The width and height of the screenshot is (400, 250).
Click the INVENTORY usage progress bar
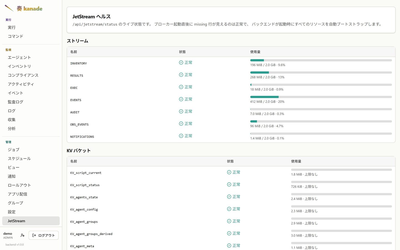pyautogui.click(x=321, y=60)
